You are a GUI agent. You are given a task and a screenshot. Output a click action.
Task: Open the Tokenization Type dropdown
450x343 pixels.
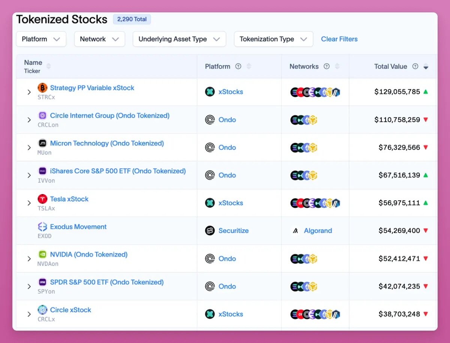(273, 39)
